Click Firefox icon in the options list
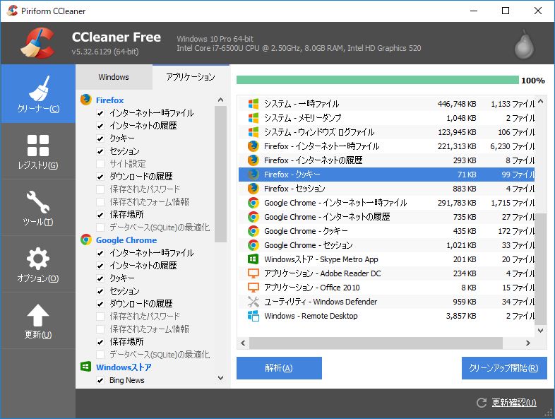Viewport: 555px width, 419px height. coord(86,100)
